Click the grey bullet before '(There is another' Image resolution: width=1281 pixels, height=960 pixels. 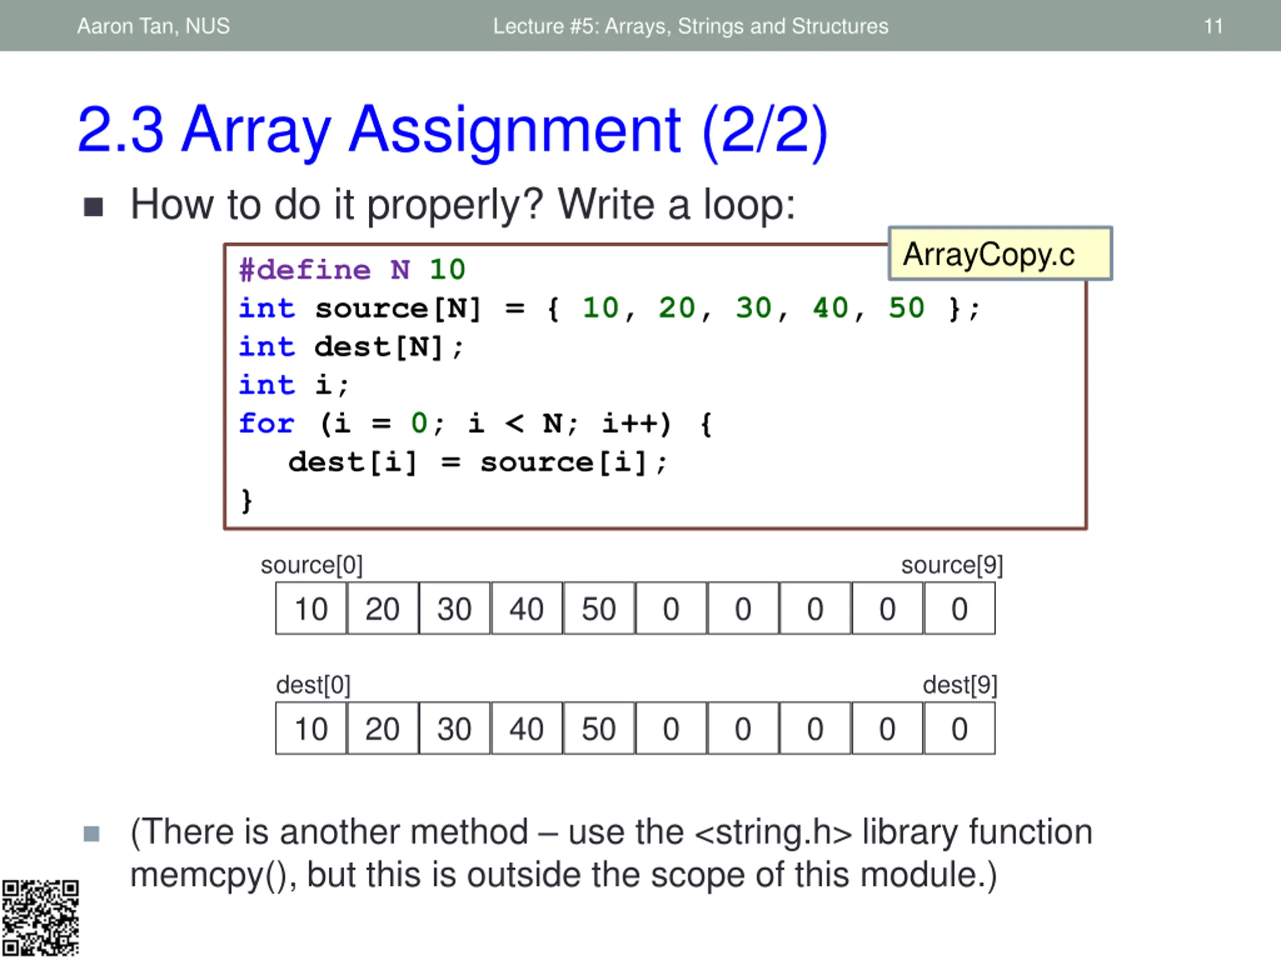92,834
